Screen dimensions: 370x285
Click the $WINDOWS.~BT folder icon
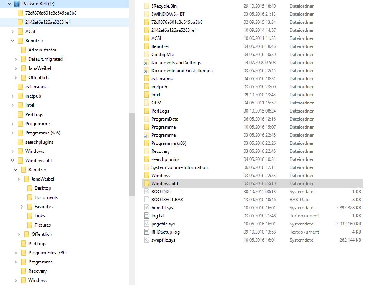pos(146,14)
